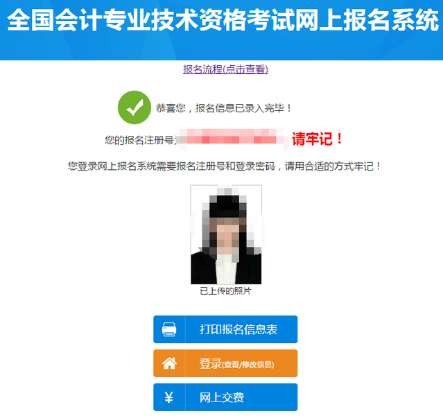Click the 您登录网上报名系统需要报名注册号和登录密码 sentence
This screenshot has width=443, height=416.
[171, 166]
